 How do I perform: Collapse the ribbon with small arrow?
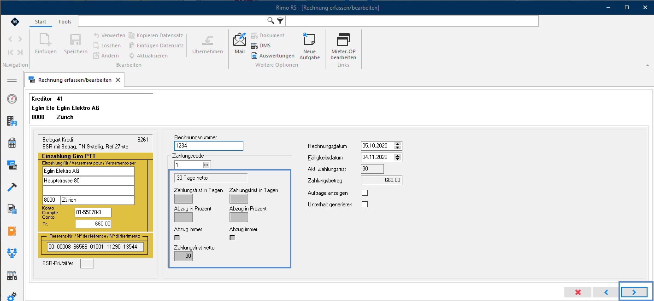(x=647, y=65)
